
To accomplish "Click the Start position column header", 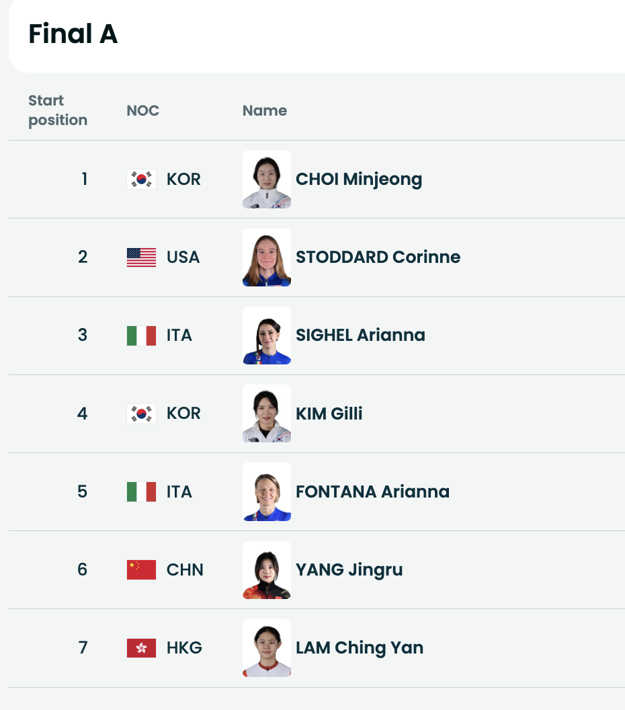I will click(58, 110).
